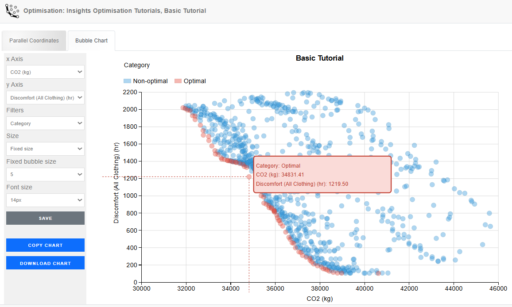Open the x Axis CO2 (kg) dropdown

45,72
